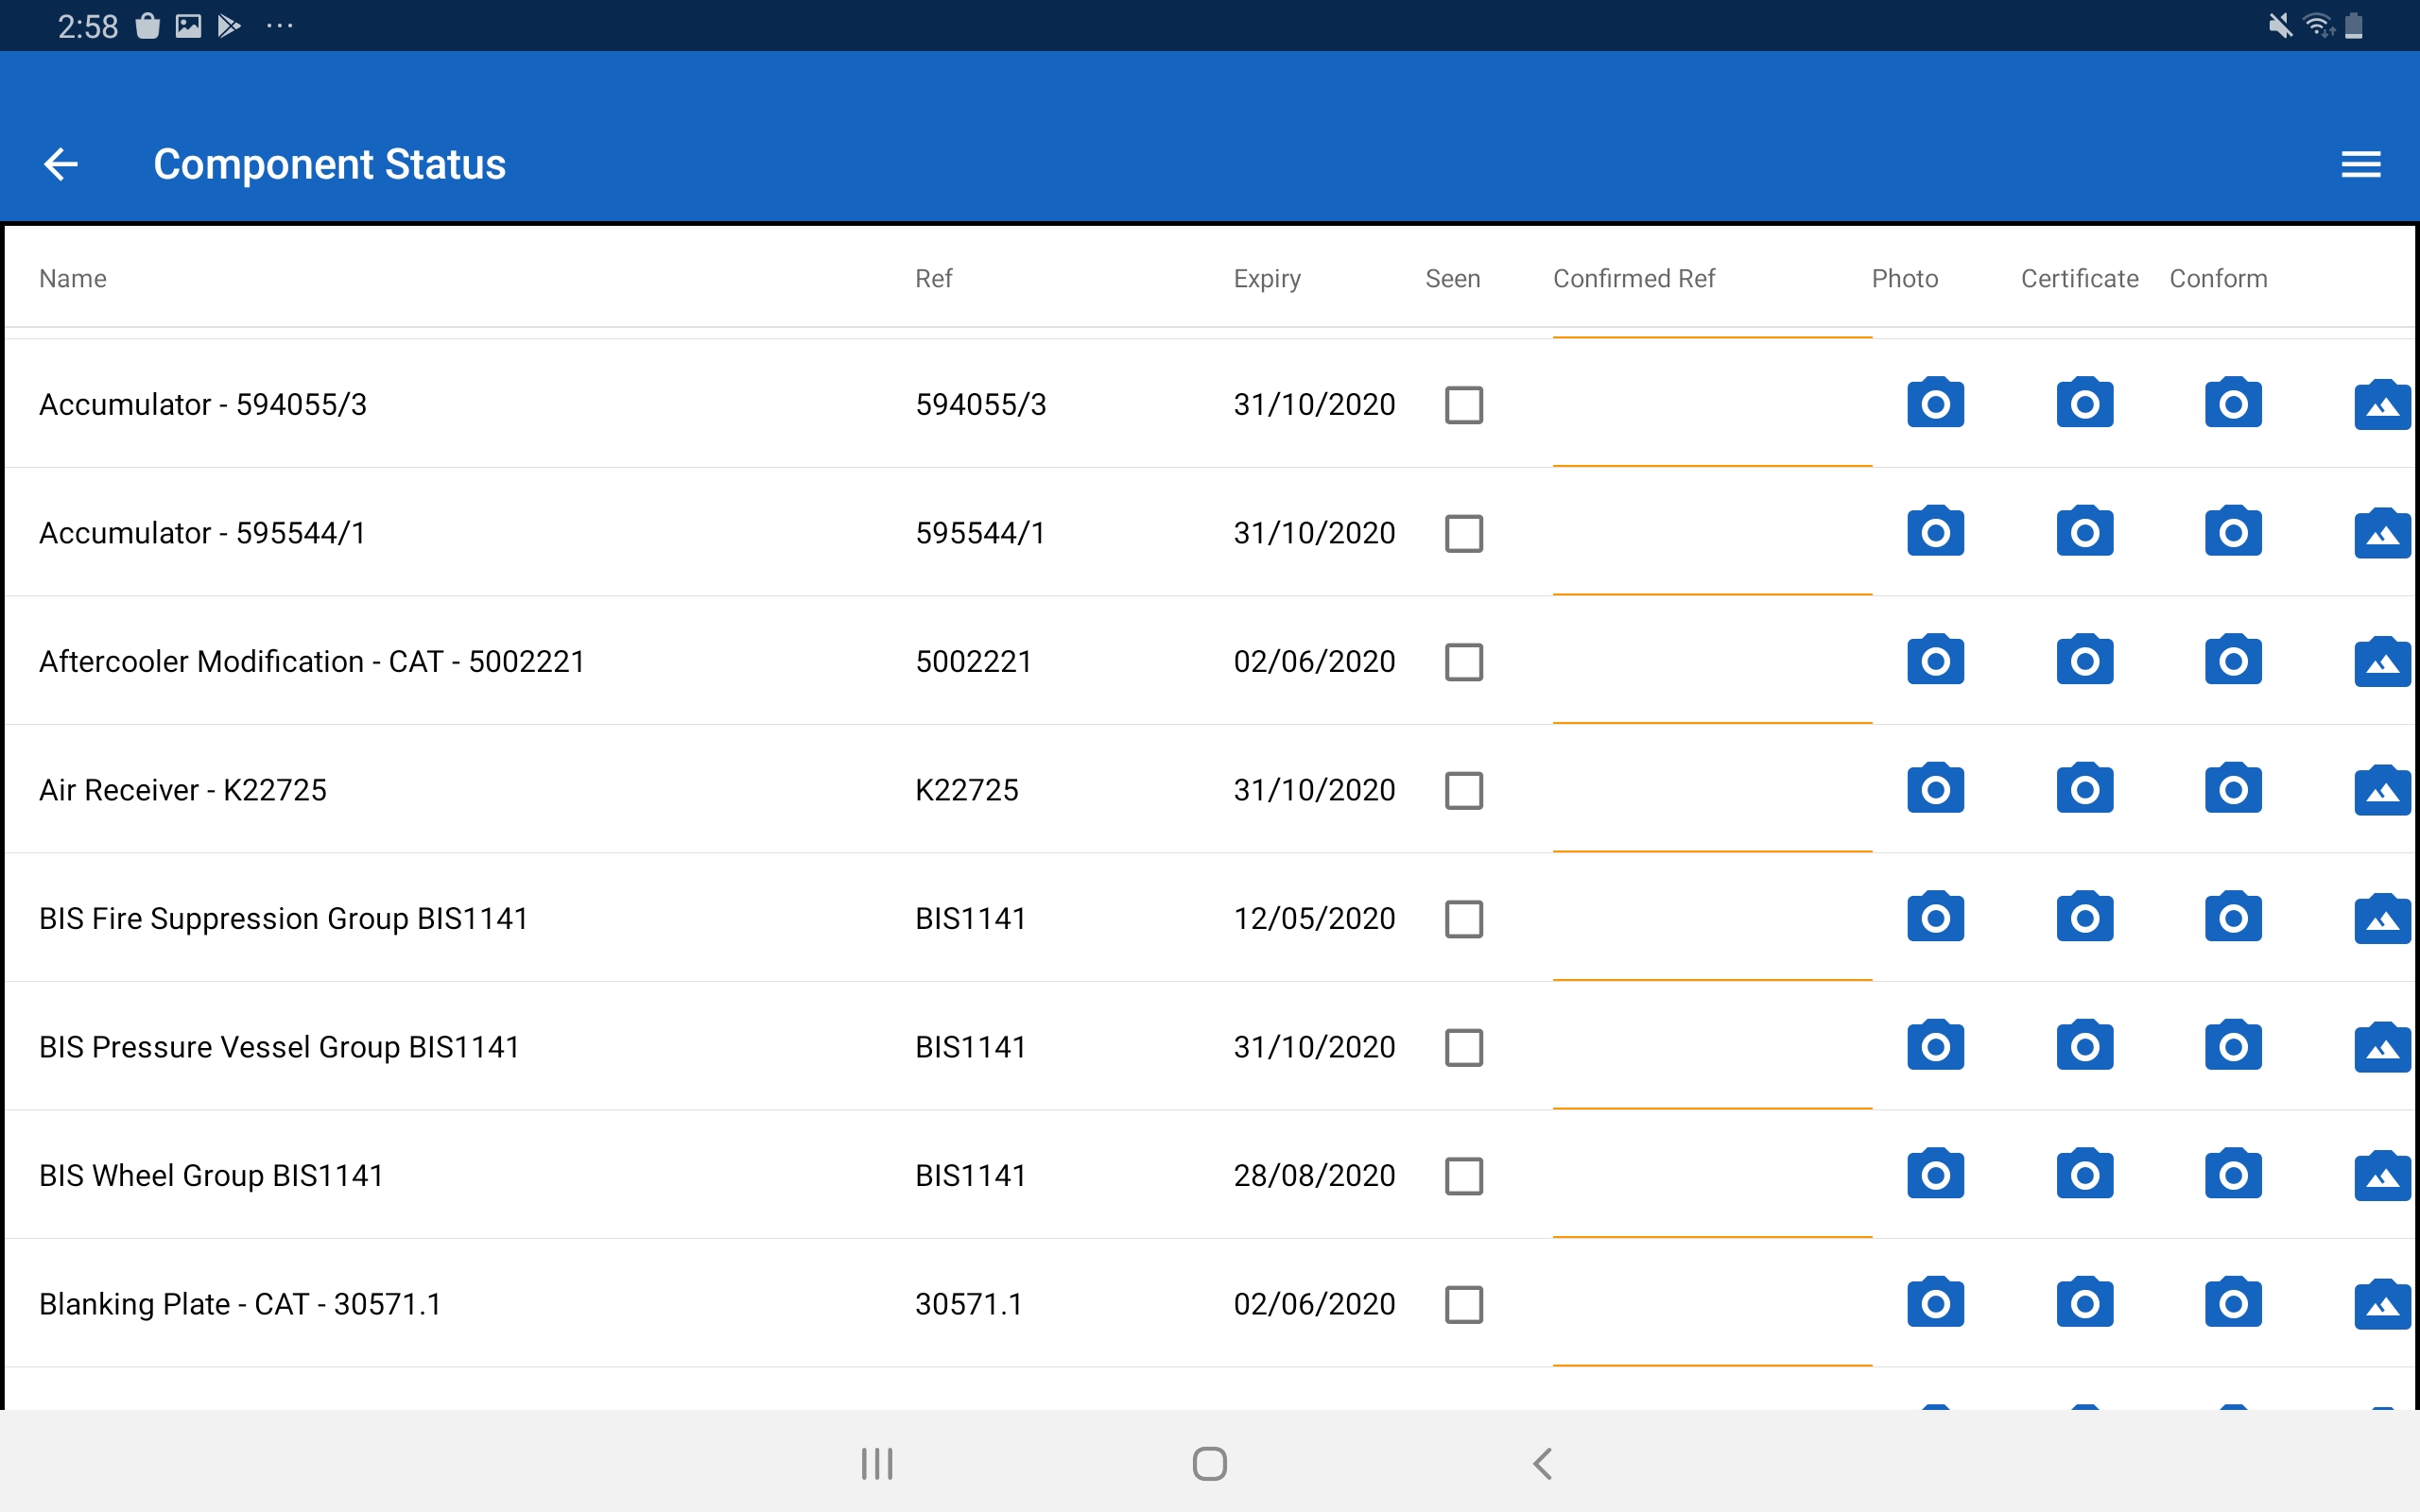
Task: Open gallery image icon for BIS Pressure Vessel Group
Action: [2381, 1047]
